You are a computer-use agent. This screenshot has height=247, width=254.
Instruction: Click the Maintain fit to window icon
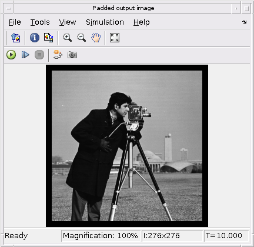pyautogui.click(x=115, y=38)
